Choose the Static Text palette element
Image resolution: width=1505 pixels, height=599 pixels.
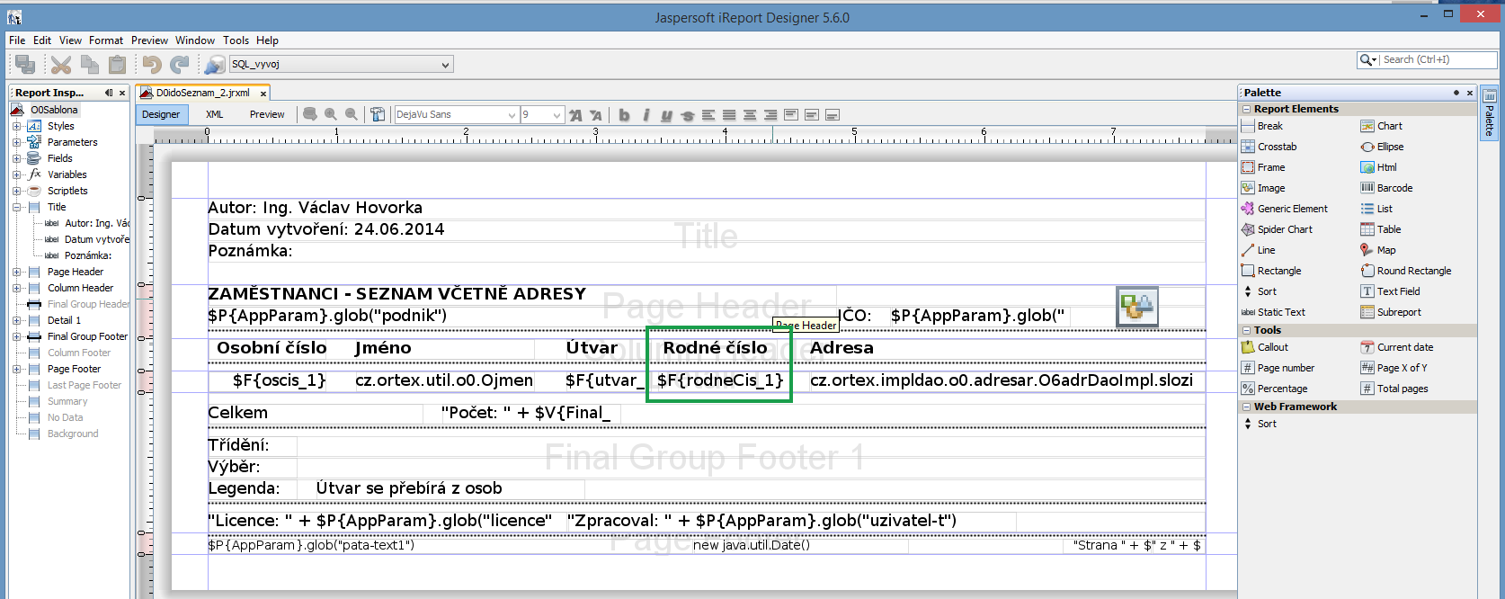point(1280,312)
